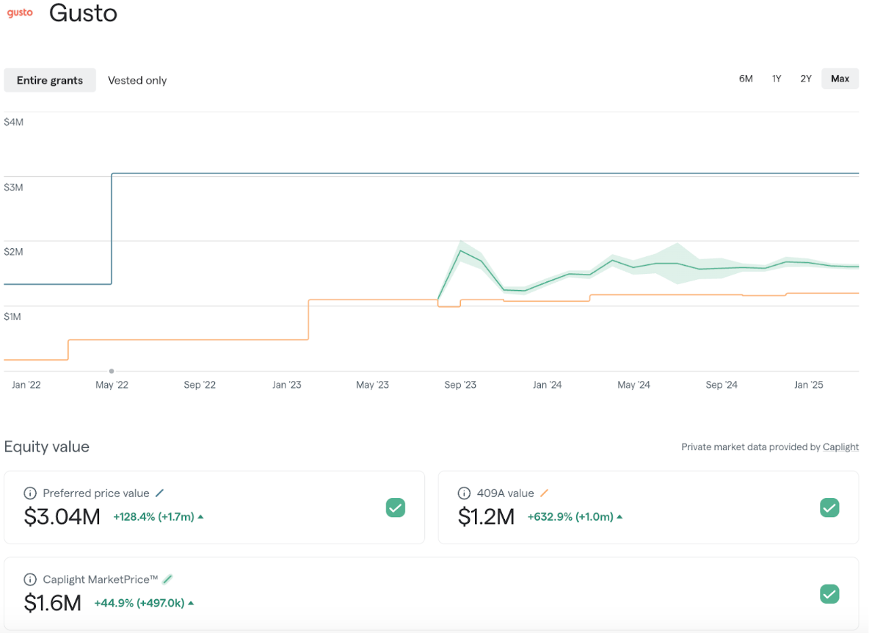Image resolution: width=872 pixels, height=633 pixels.
Task: Uncheck the 409A value checkbox
Action: [829, 507]
